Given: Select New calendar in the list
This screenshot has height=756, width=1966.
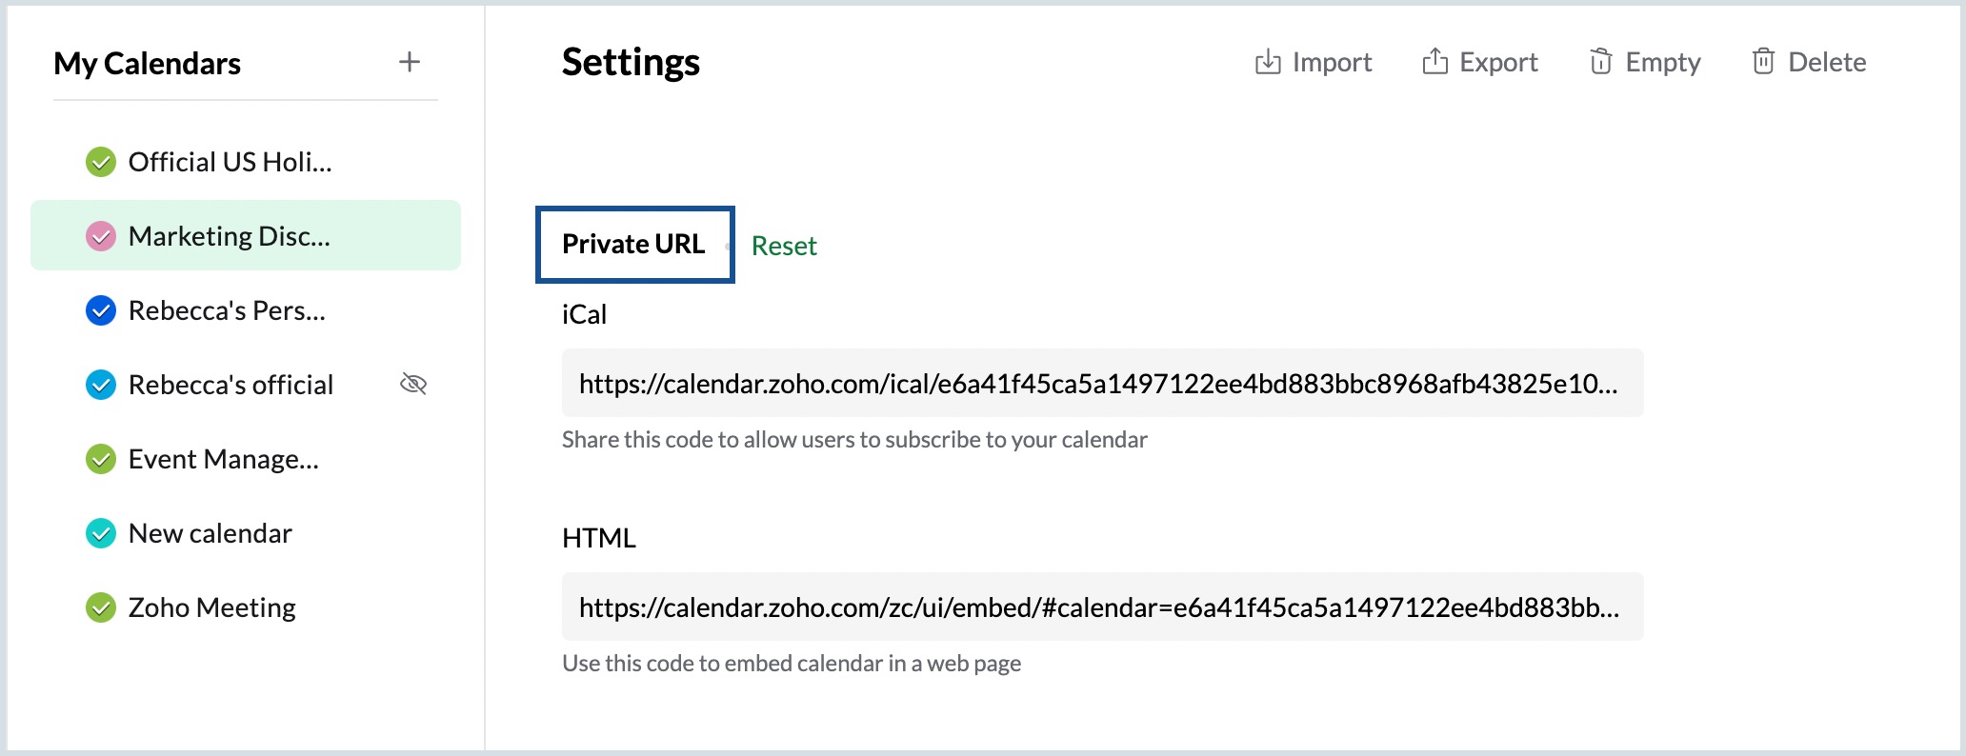Looking at the screenshot, I should pos(211,533).
